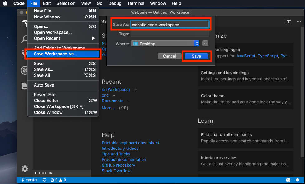305x184 pixels.
Task: Click the feedback smiley icon
Action: pyautogui.click(x=288, y=180)
